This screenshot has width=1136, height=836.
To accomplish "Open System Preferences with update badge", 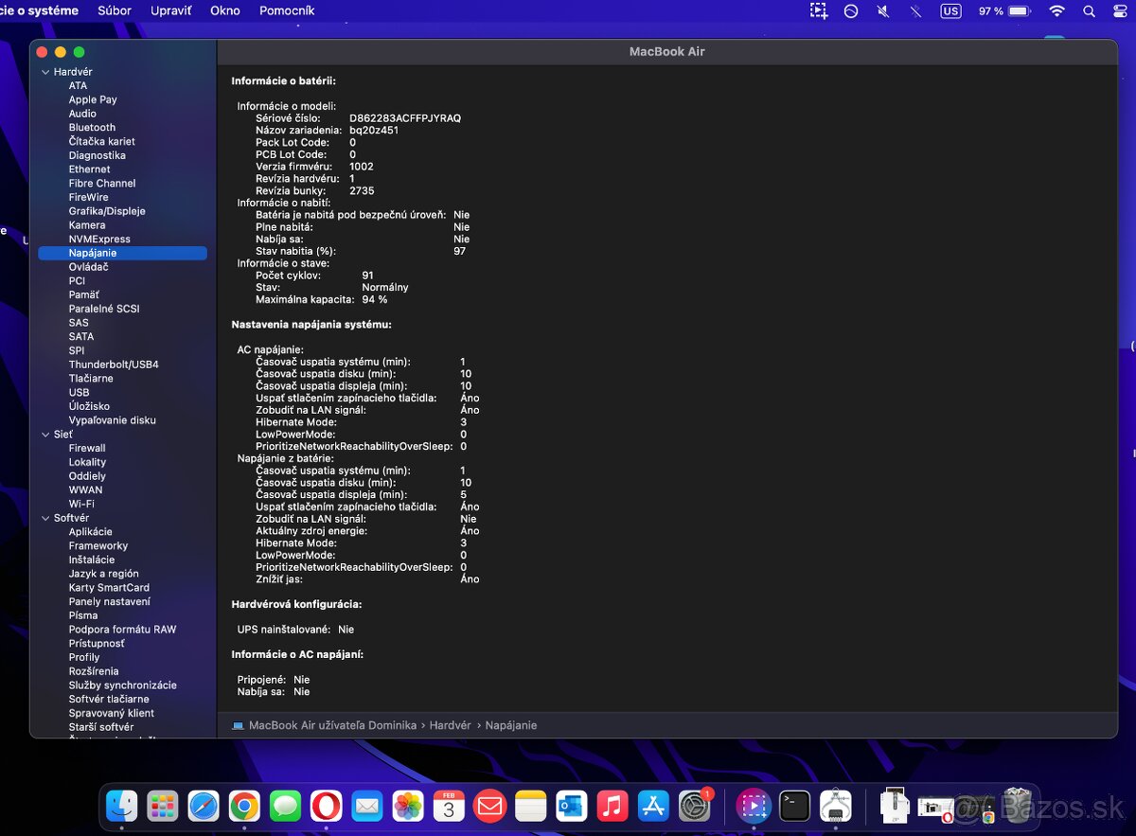I will coord(695,806).
